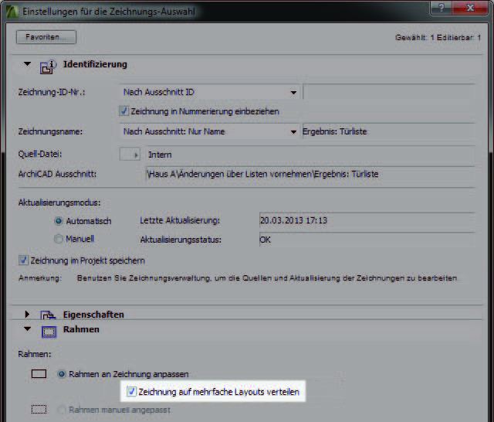Click the Ergebnis: Türliste name field
The width and height of the screenshot is (494, 422).
[x=388, y=131]
